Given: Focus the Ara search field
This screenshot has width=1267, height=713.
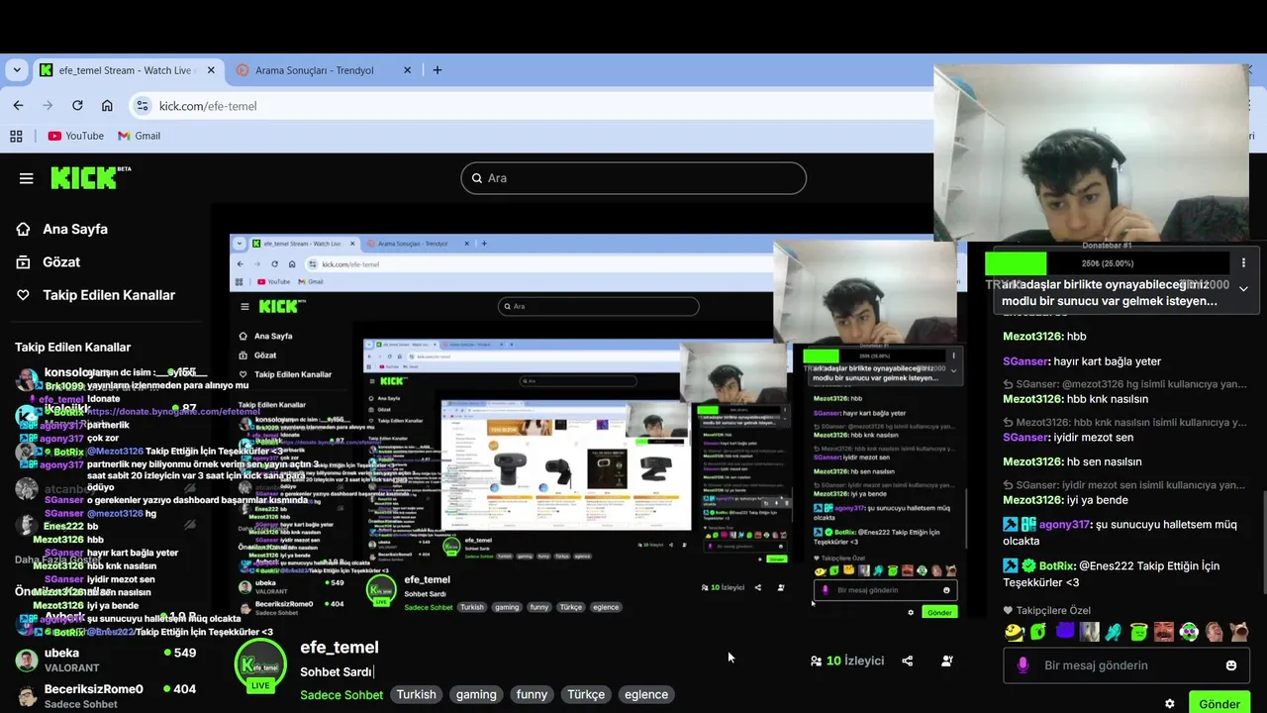Looking at the screenshot, I should click(633, 178).
